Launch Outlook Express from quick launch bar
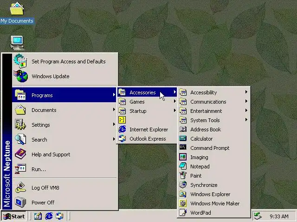Screen dimensions: 297x222 coord(59,216)
